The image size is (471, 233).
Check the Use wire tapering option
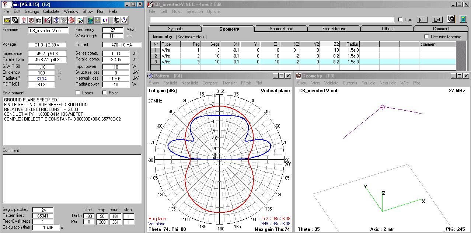point(426,37)
